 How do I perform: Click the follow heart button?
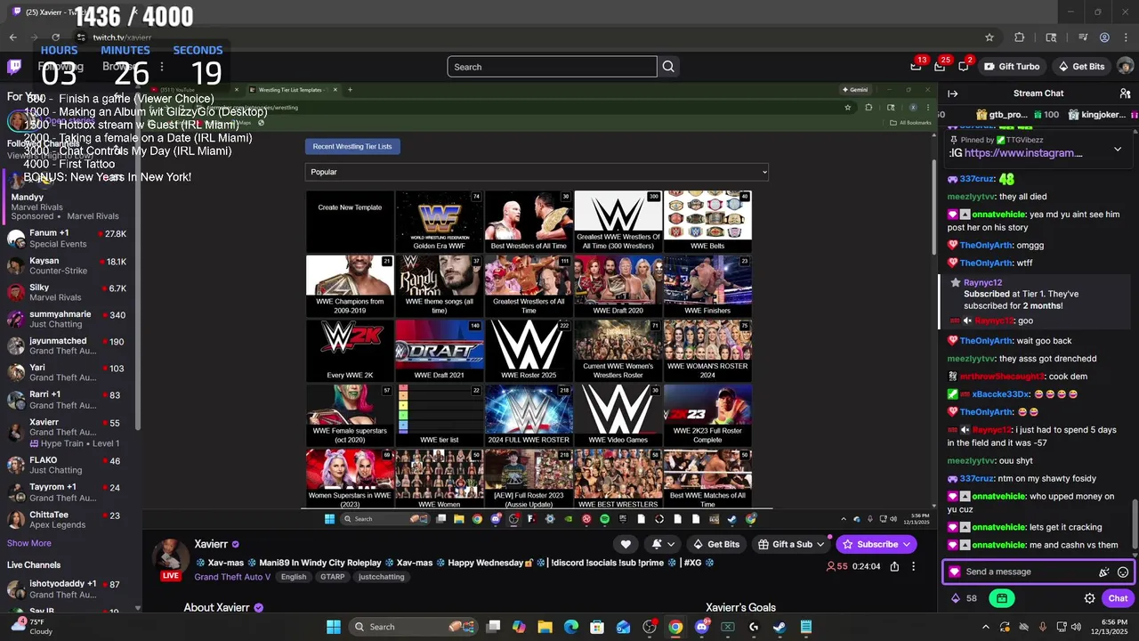pos(626,544)
